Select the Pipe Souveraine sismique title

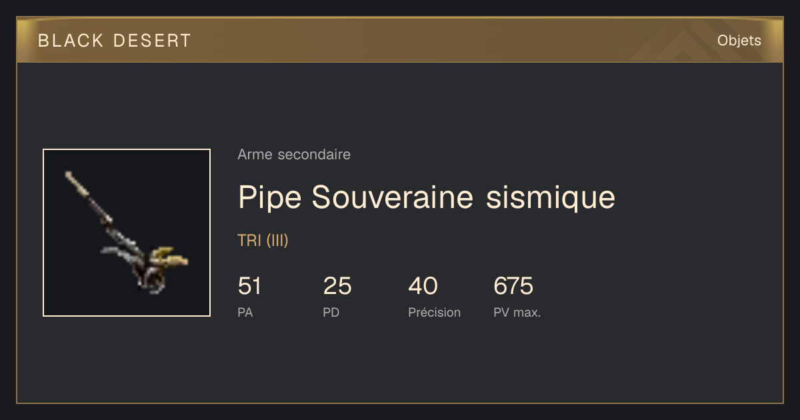(427, 197)
